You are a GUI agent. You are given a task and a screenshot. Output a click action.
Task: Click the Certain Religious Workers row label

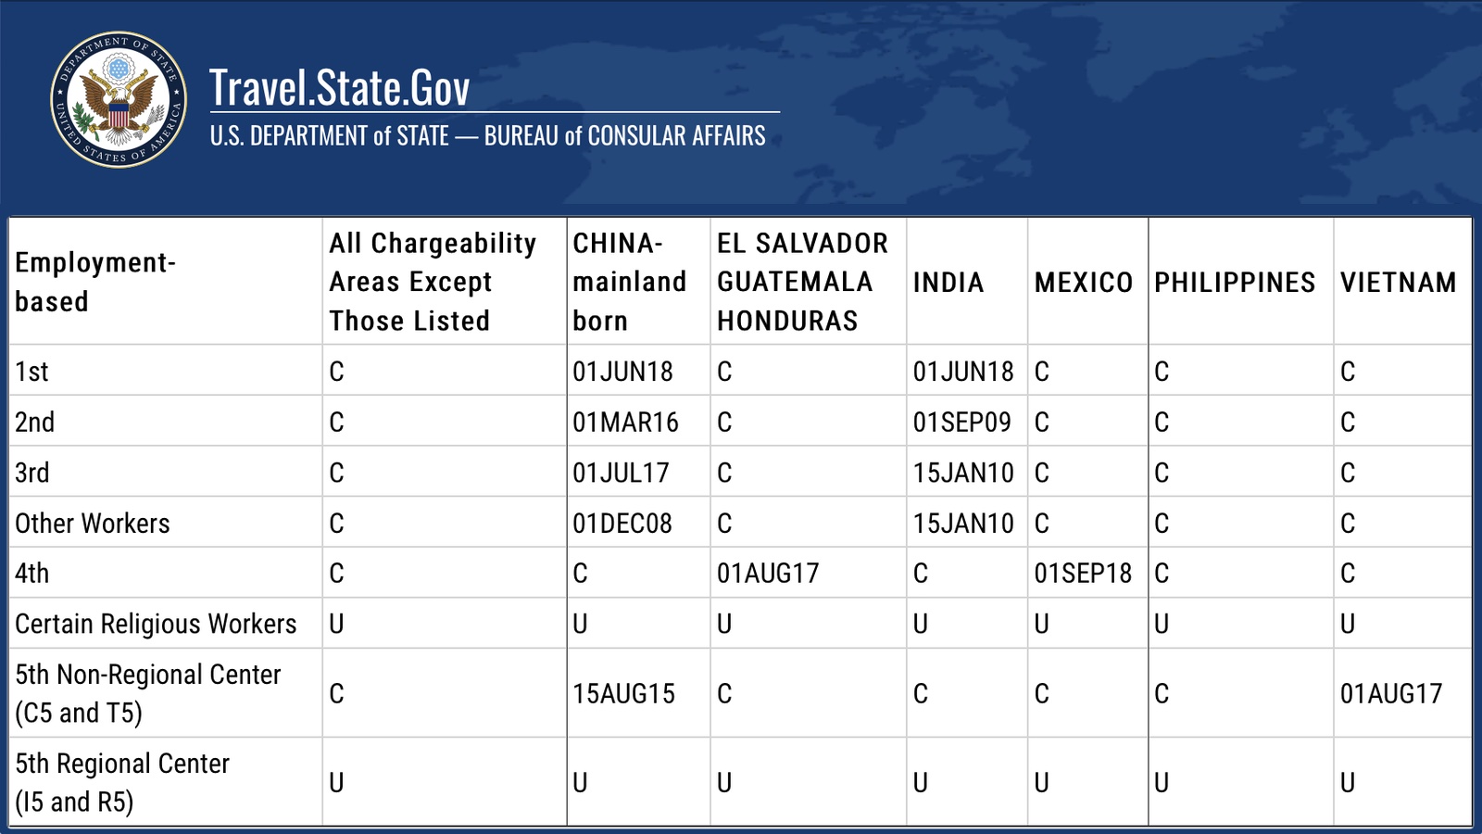(156, 625)
